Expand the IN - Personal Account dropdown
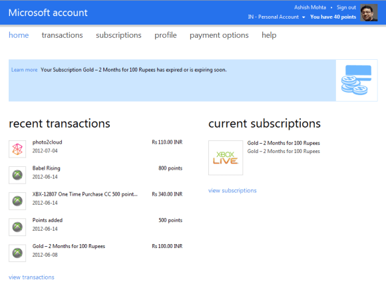This screenshot has height=286, width=386. (276, 17)
